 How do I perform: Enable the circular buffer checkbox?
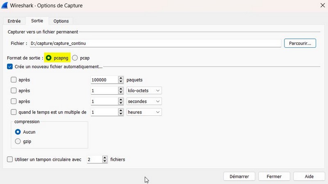pos(10,160)
